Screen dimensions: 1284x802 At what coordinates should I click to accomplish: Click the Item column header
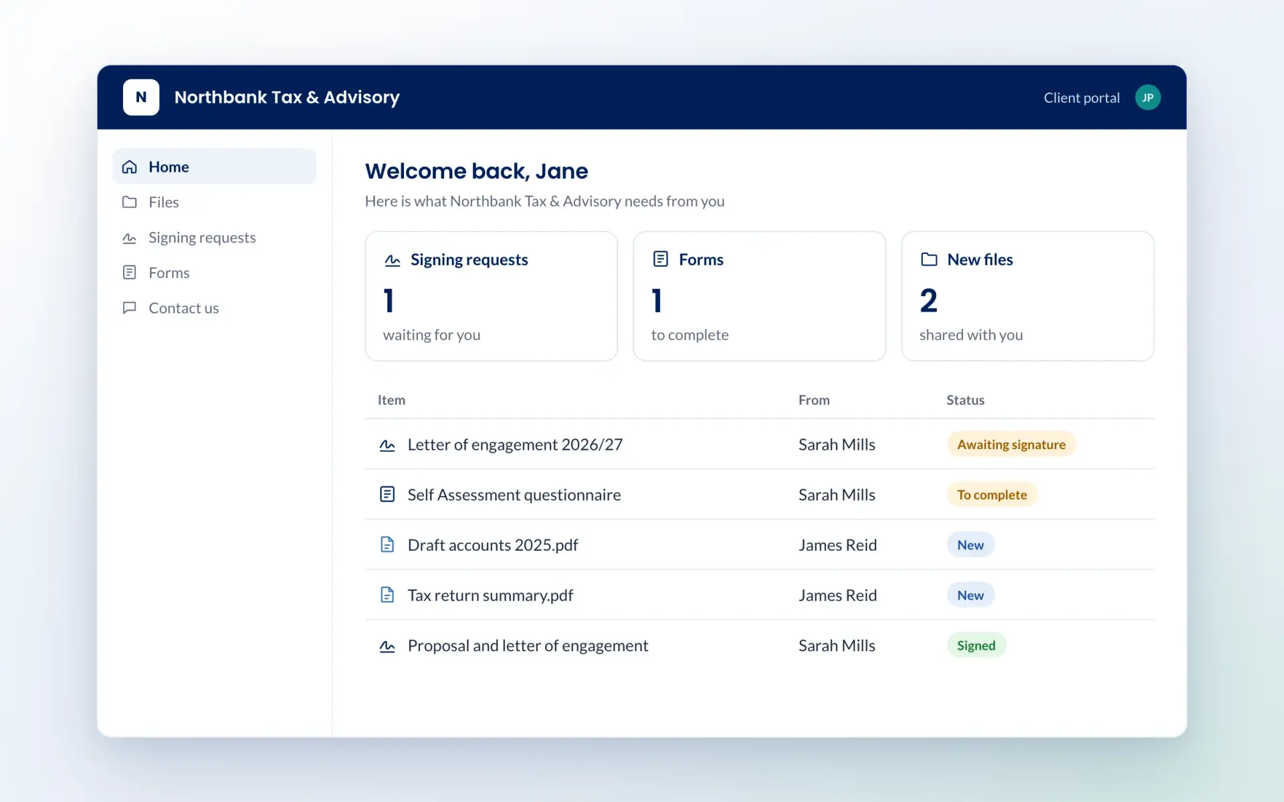point(391,400)
